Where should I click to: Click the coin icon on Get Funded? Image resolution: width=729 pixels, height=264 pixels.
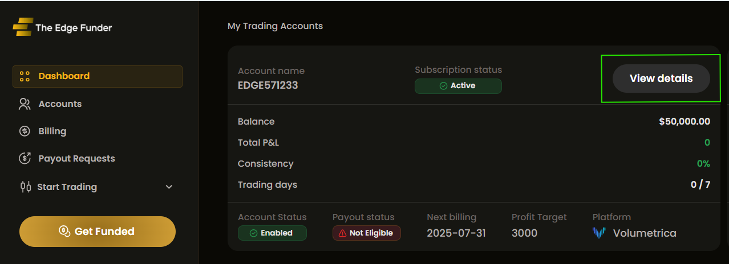pos(65,231)
